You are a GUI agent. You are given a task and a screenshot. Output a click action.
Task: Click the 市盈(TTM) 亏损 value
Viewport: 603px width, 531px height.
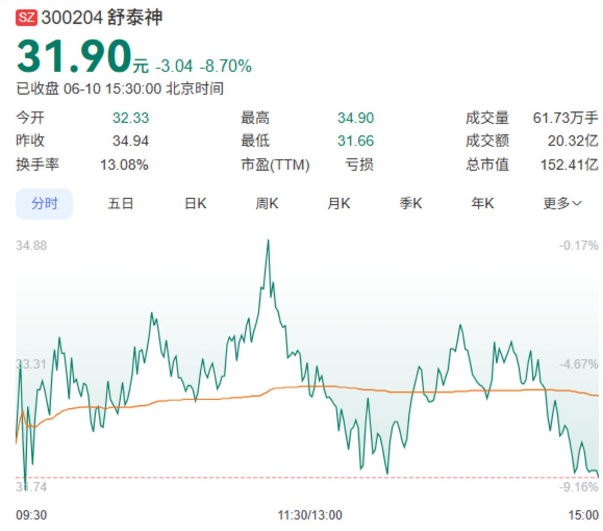click(359, 165)
